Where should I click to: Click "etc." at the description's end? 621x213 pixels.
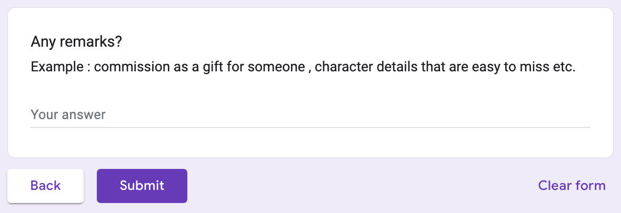click(x=564, y=68)
